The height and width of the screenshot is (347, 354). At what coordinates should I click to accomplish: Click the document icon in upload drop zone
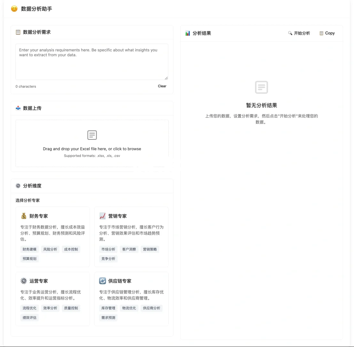92,135
